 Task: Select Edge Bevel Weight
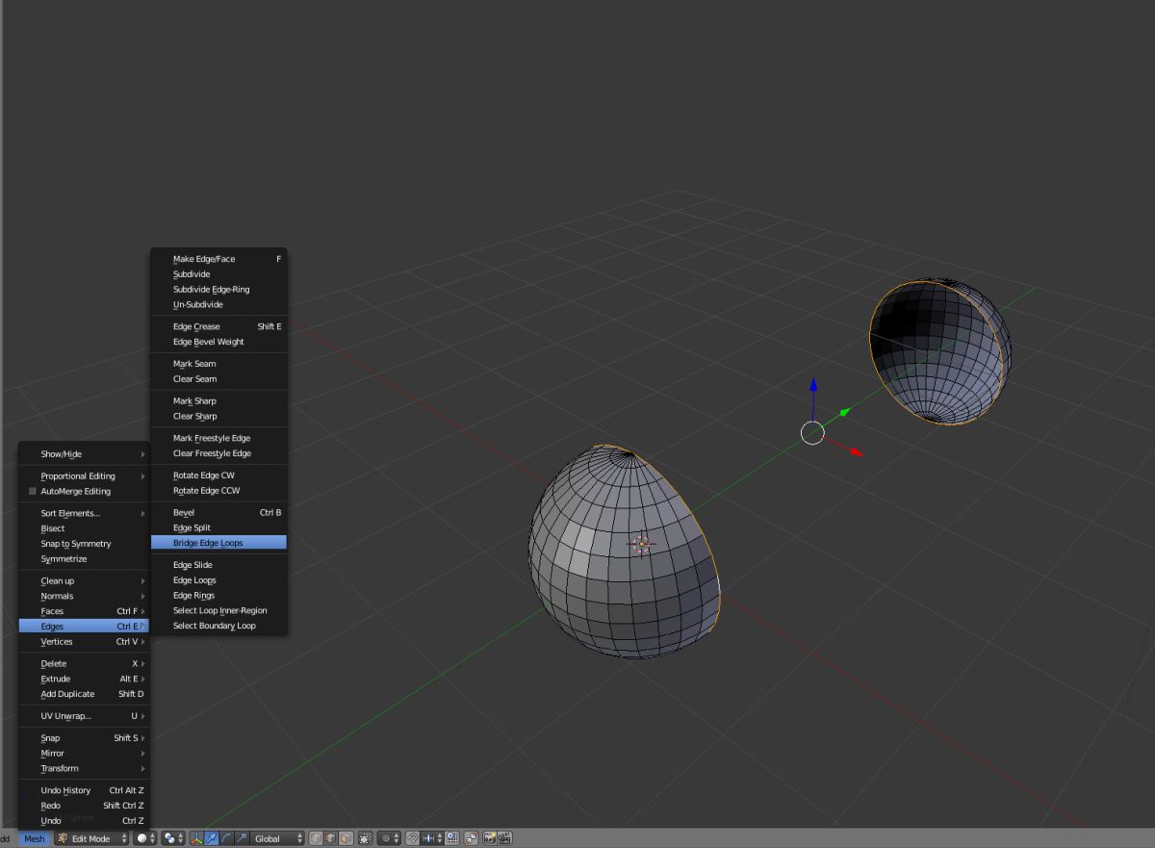pyautogui.click(x=218, y=342)
